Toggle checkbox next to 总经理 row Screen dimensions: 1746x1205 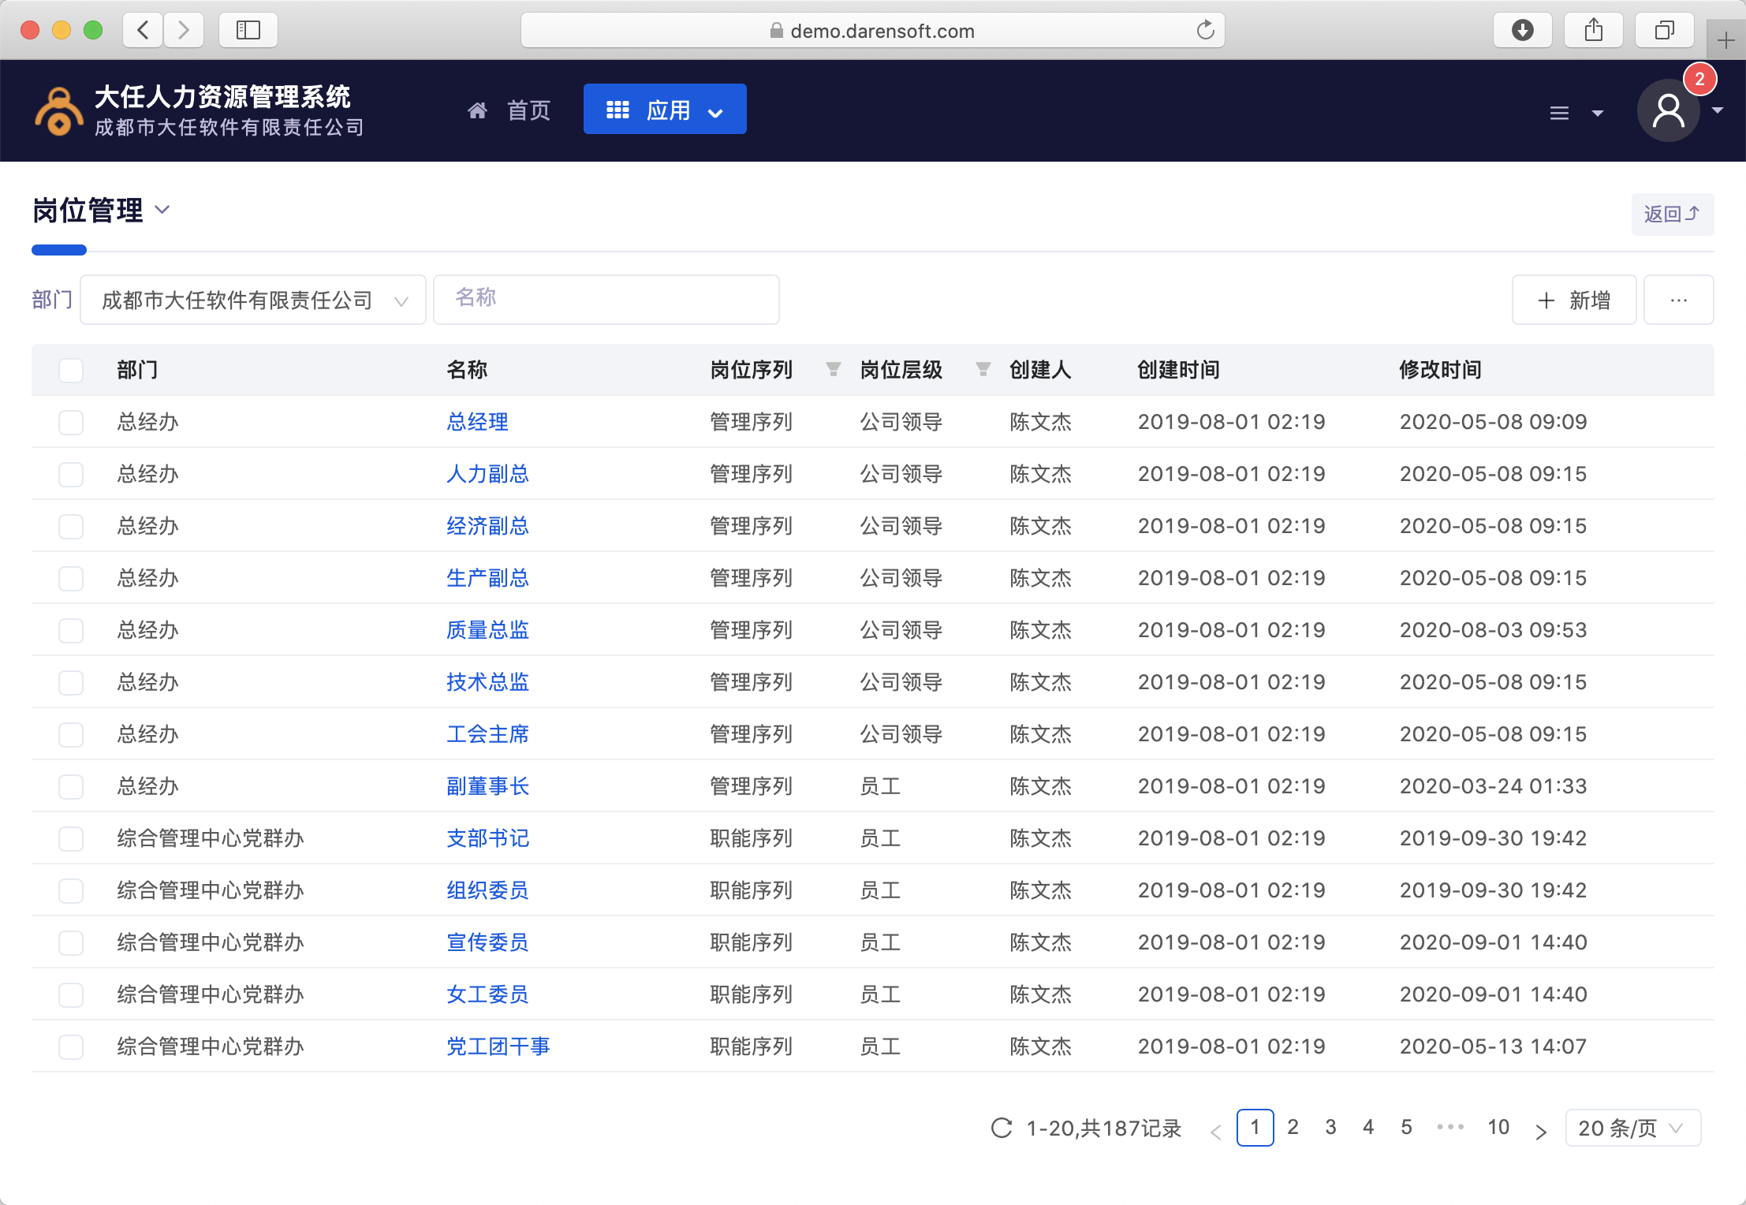pos(72,420)
